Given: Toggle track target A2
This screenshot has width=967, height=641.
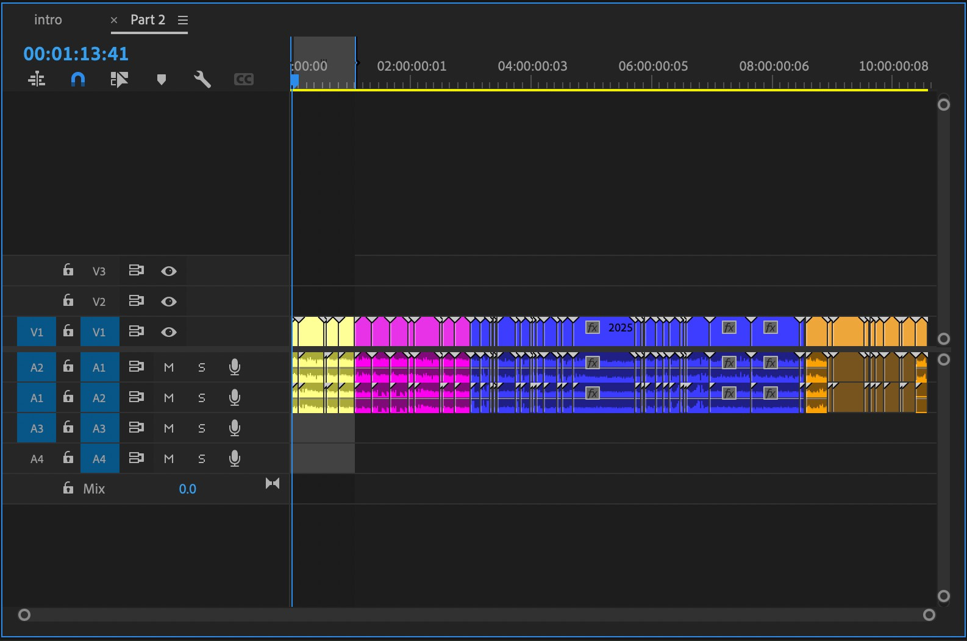Looking at the screenshot, I should pyautogui.click(x=99, y=398).
